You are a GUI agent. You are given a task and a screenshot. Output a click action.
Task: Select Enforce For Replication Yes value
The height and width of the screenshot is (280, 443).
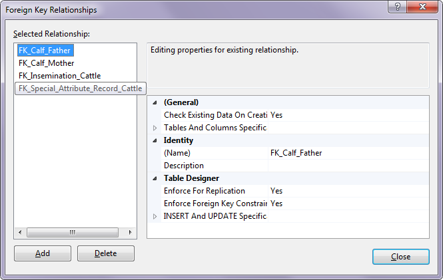348,191
